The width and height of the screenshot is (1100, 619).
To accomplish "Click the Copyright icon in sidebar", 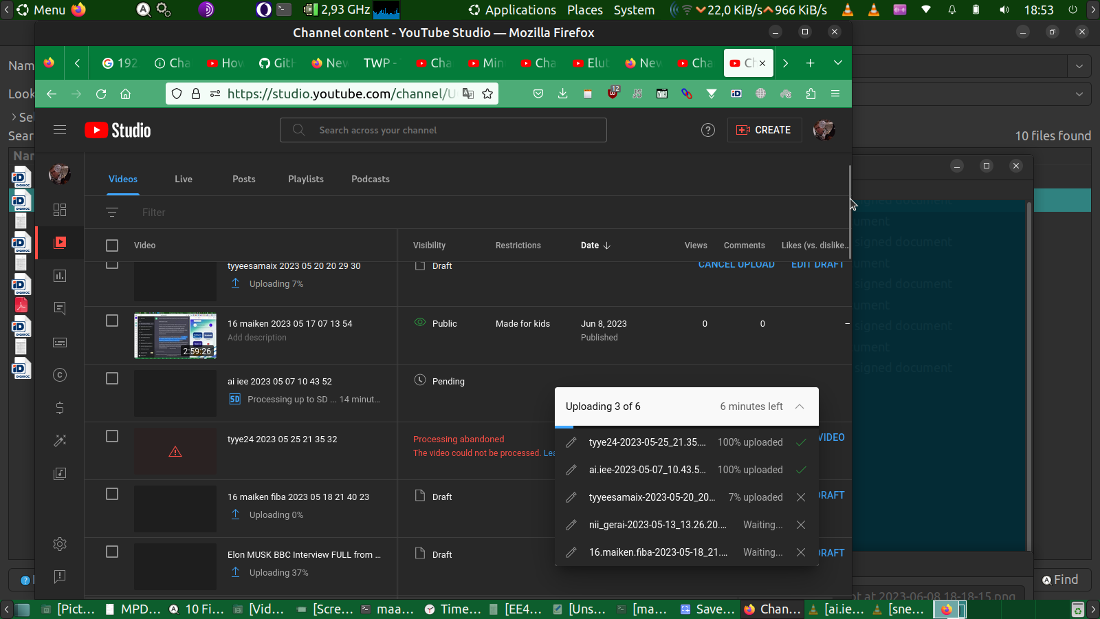I will (60, 375).
